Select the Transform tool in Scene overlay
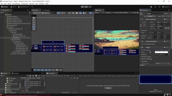172x96 pixels. tap(34, 29)
